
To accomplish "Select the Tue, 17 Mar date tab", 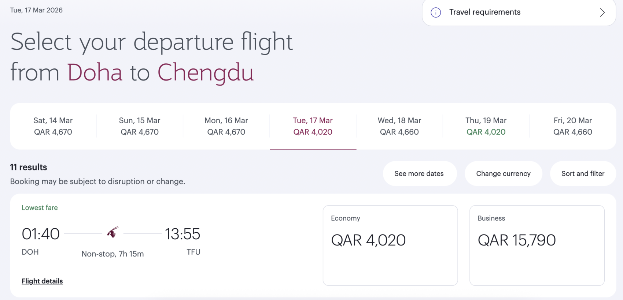I will click(313, 126).
